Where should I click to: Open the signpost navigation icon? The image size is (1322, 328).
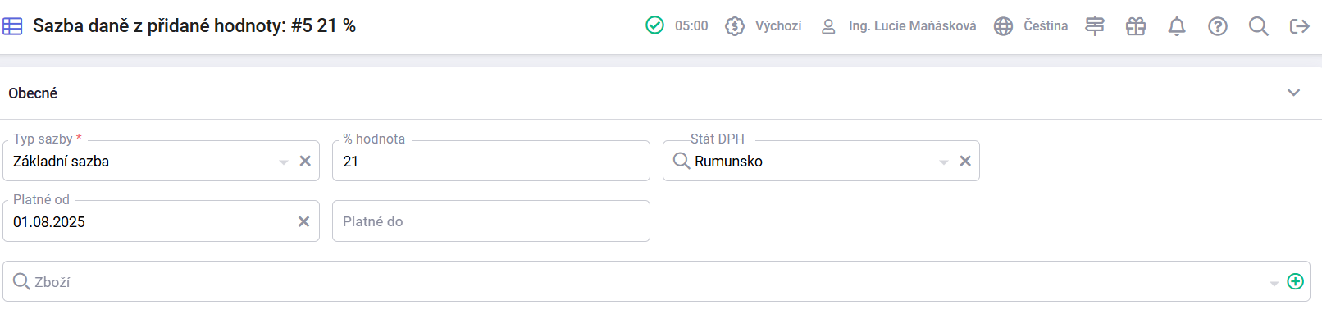(x=1095, y=26)
